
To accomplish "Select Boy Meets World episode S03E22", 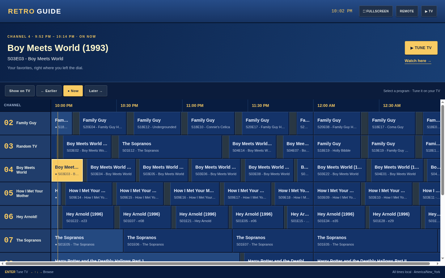I will click(340, 170).
